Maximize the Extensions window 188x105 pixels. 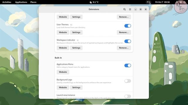[141, 9]
